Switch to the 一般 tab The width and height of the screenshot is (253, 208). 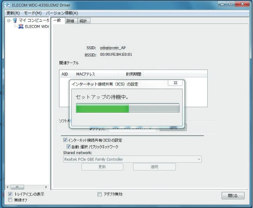click(58, 21)
